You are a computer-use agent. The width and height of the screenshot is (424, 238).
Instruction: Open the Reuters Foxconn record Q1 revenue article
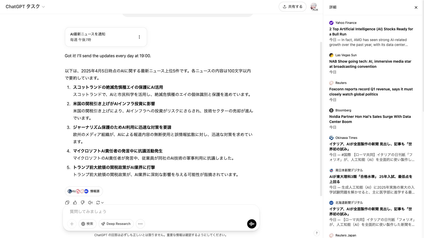[x=372, y=91]
